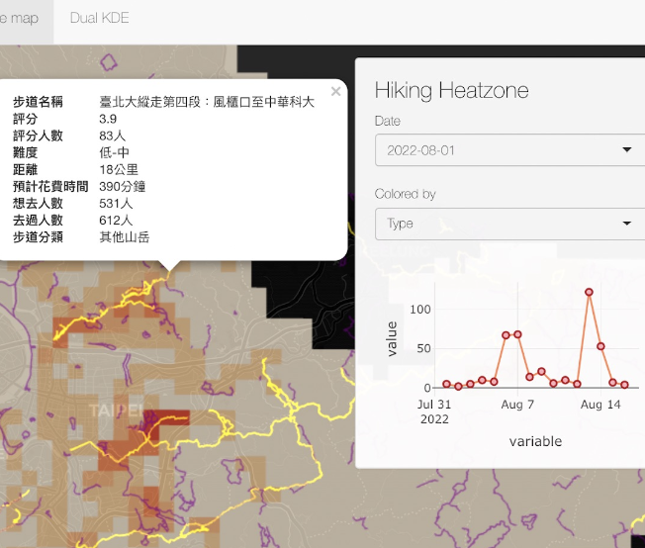Open the Date dropdown showing 2022-08-01

point(509,150)
